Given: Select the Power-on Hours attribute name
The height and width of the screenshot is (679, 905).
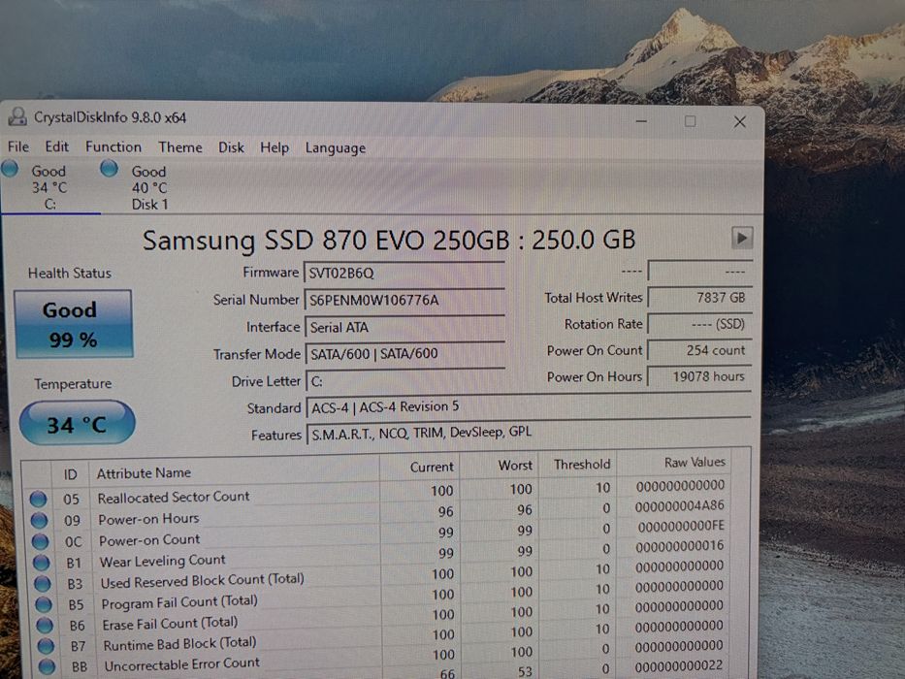Looking at the screenshot, I should (x=148, y=519).
